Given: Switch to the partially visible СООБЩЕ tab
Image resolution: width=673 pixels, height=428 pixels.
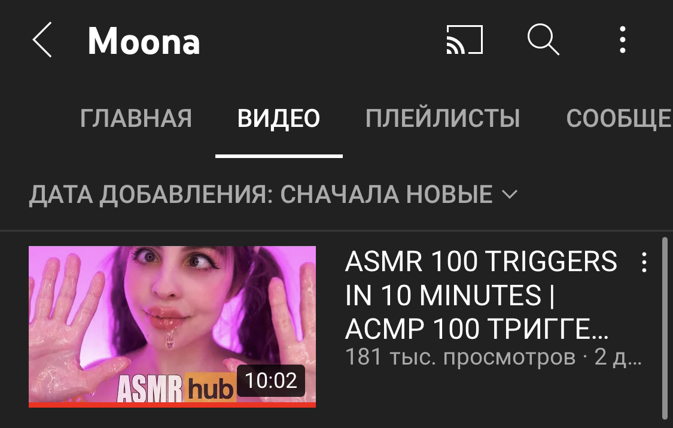Looking at the screenshot, I should point(619,119).
